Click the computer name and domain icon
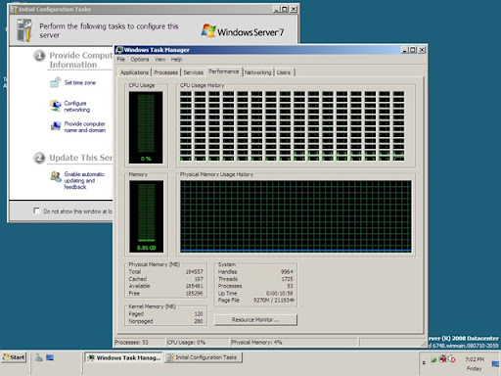 (56, 126)
